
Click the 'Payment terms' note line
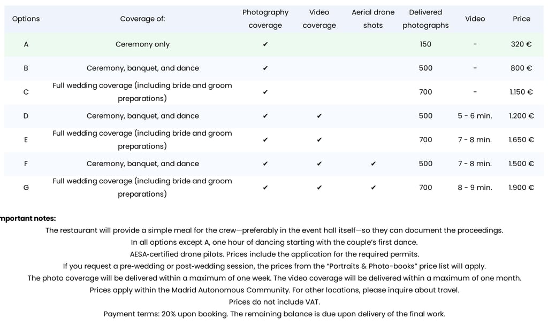275,314
